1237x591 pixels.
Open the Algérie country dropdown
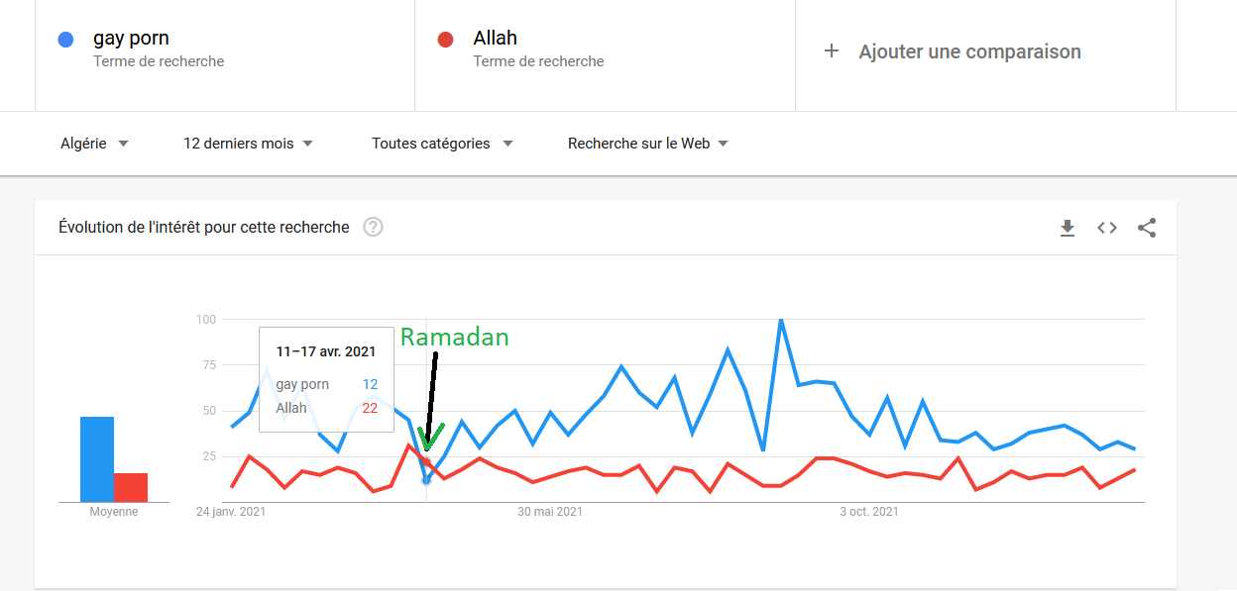point(94,144)
